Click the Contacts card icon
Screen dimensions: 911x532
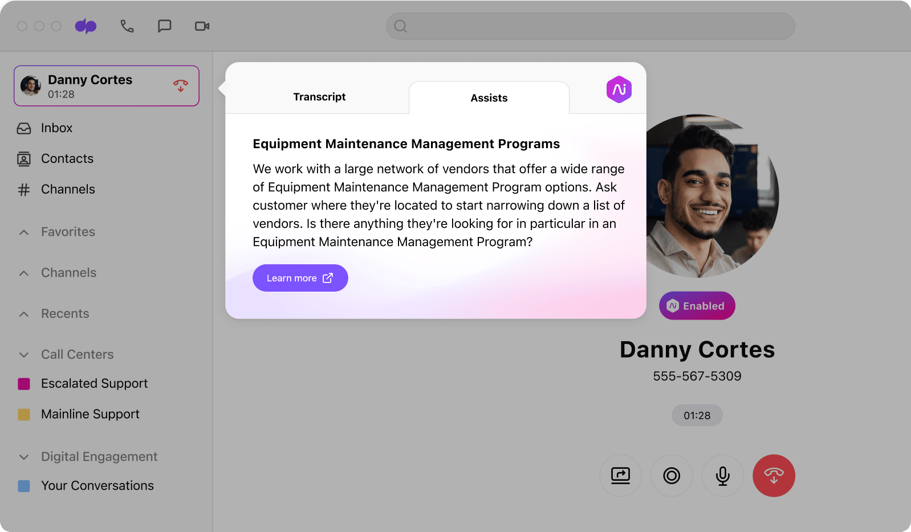pyautogui.click(x=24, y=159)
